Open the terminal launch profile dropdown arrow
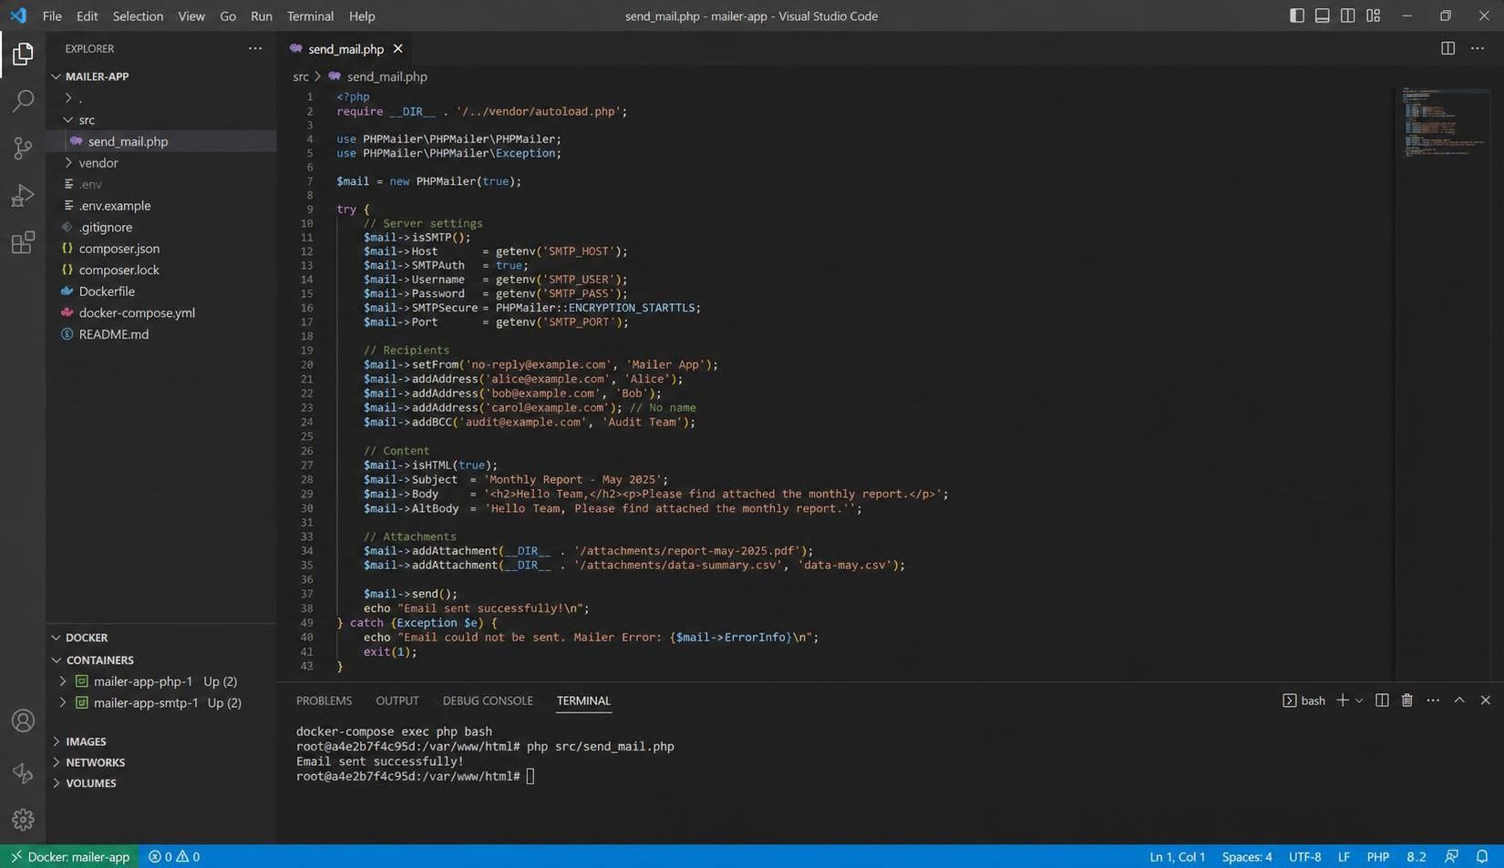The height and width of the screenshot is (868, 1504). tap(1358, 700)
